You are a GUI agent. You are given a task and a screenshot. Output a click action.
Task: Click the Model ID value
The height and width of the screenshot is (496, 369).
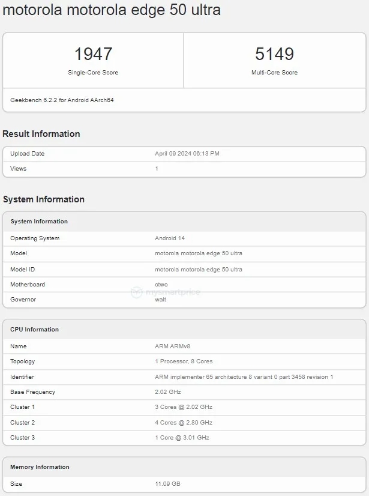pos(199,270)
